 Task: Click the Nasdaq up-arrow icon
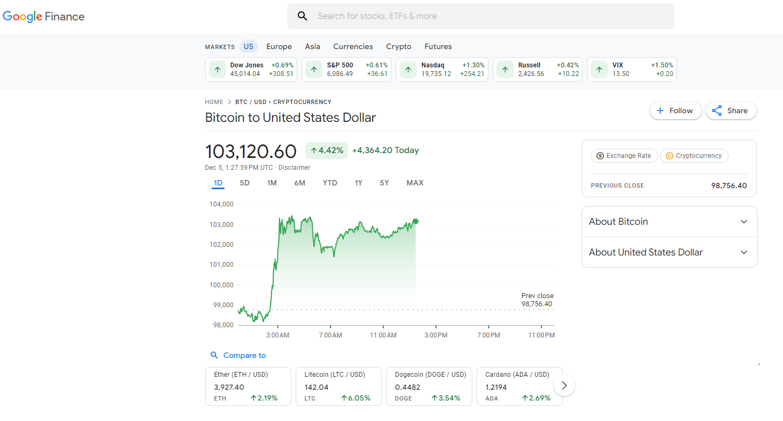coord(408,70)
